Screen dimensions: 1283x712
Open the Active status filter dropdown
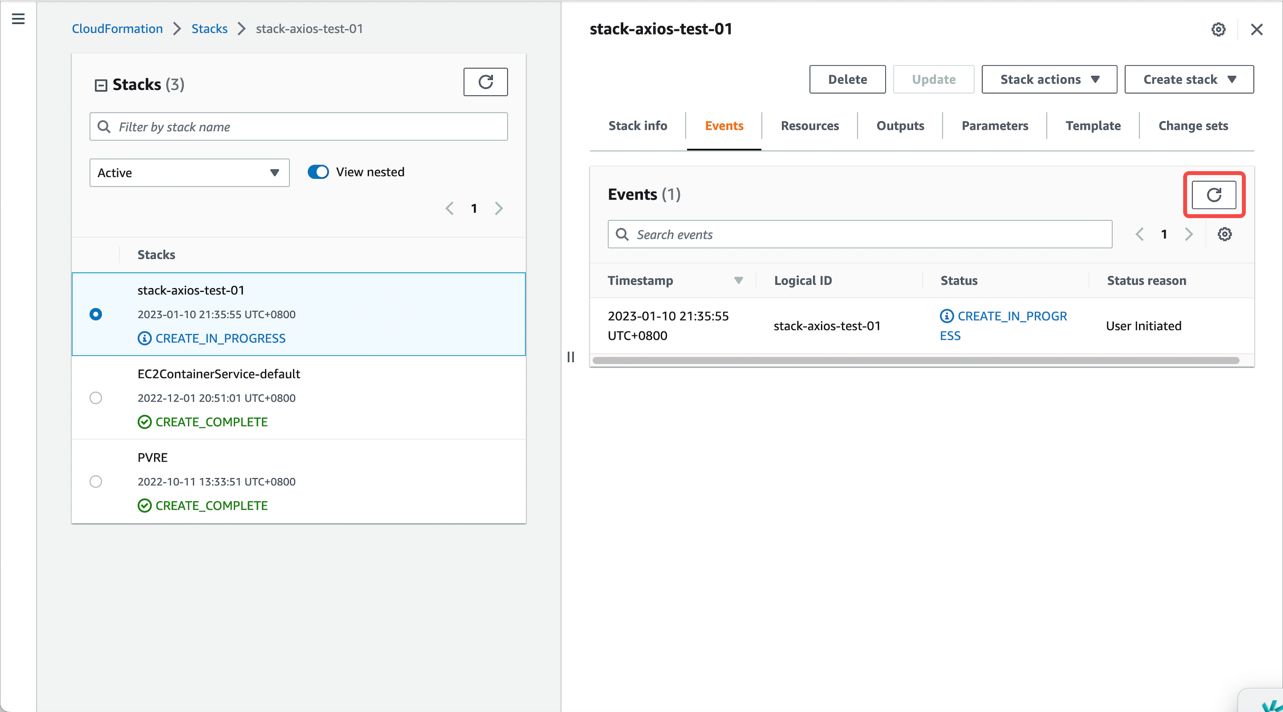click(189, 173)
